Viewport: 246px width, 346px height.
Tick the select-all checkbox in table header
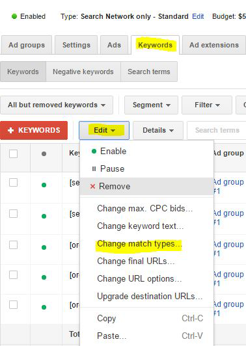point(13,153)
